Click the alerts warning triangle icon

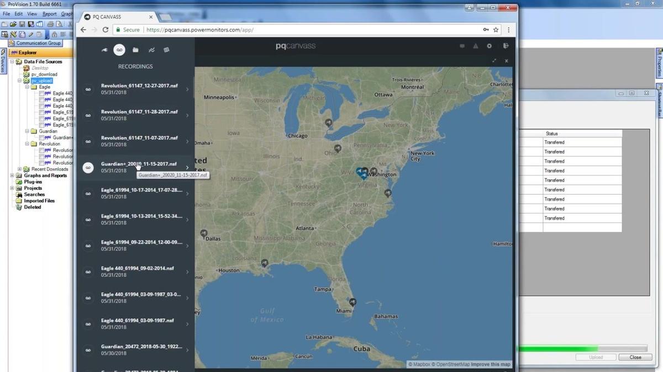click(x=475, y=46)
